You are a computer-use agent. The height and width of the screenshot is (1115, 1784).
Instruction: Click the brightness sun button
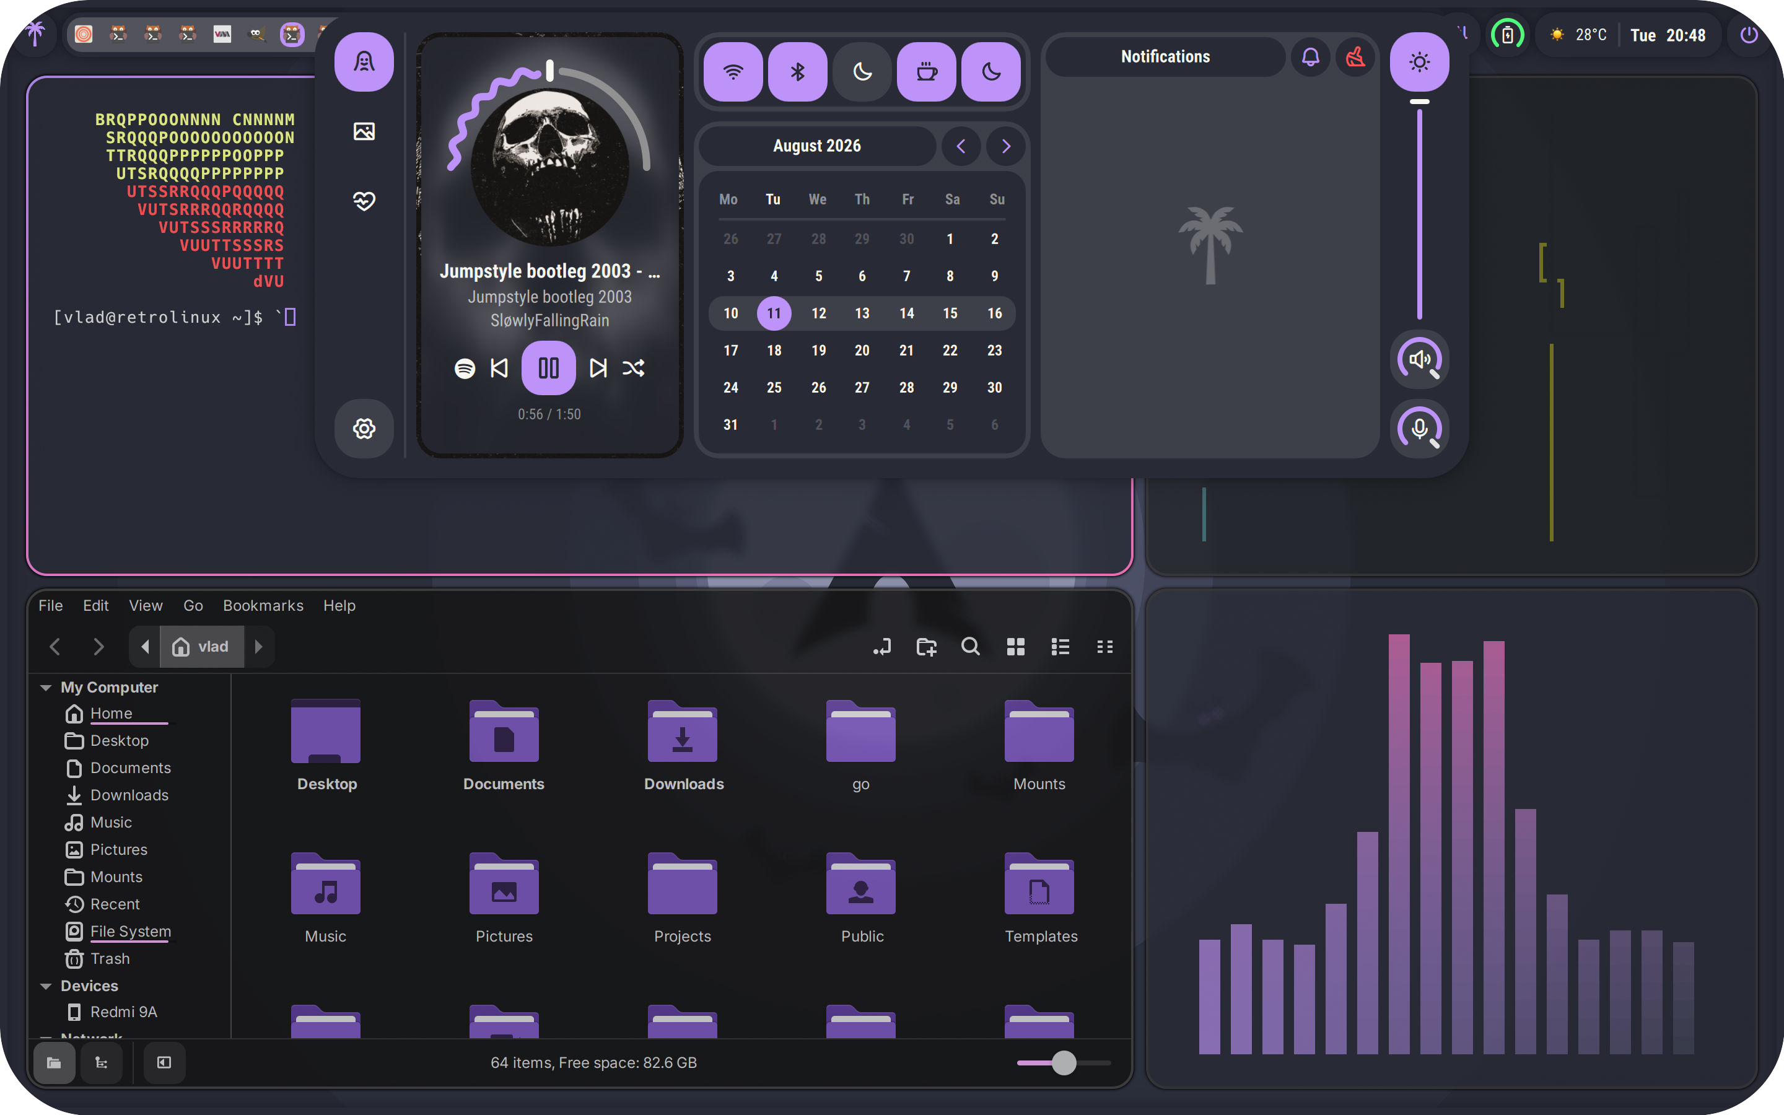coord(1420,62)
